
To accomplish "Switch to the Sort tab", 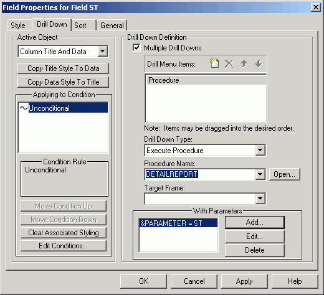I will tap(80, 26).
